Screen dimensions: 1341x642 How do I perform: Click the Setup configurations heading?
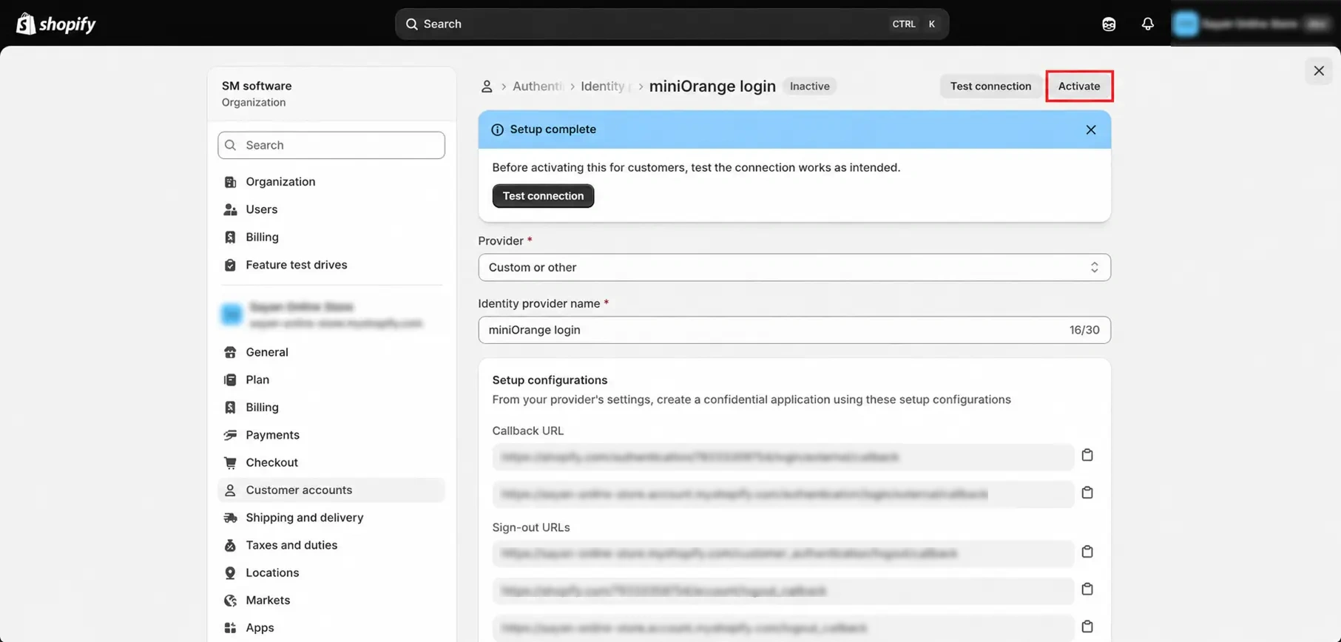(550, 380)
